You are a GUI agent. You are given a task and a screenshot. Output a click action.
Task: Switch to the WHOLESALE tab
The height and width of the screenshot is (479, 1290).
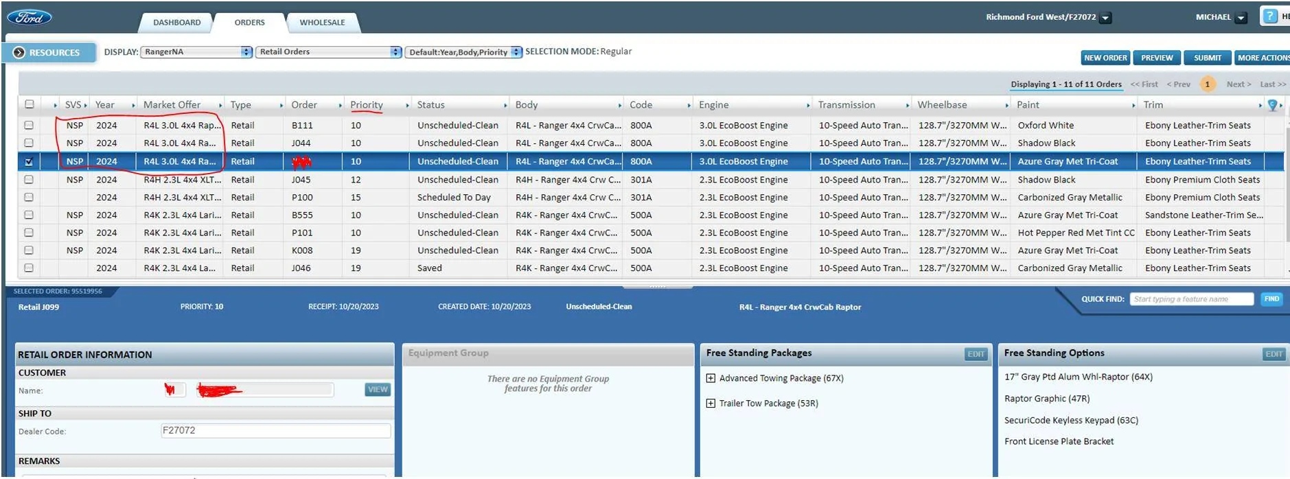(x=322, y=23)
